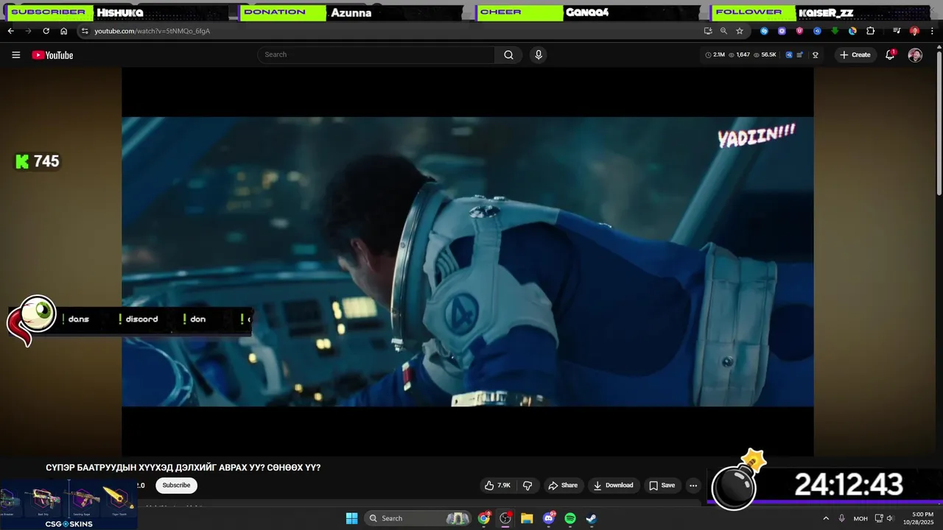Screen dimensions: 943x530
Task: Open the Windows Start menu
Action: pos(351,518)
